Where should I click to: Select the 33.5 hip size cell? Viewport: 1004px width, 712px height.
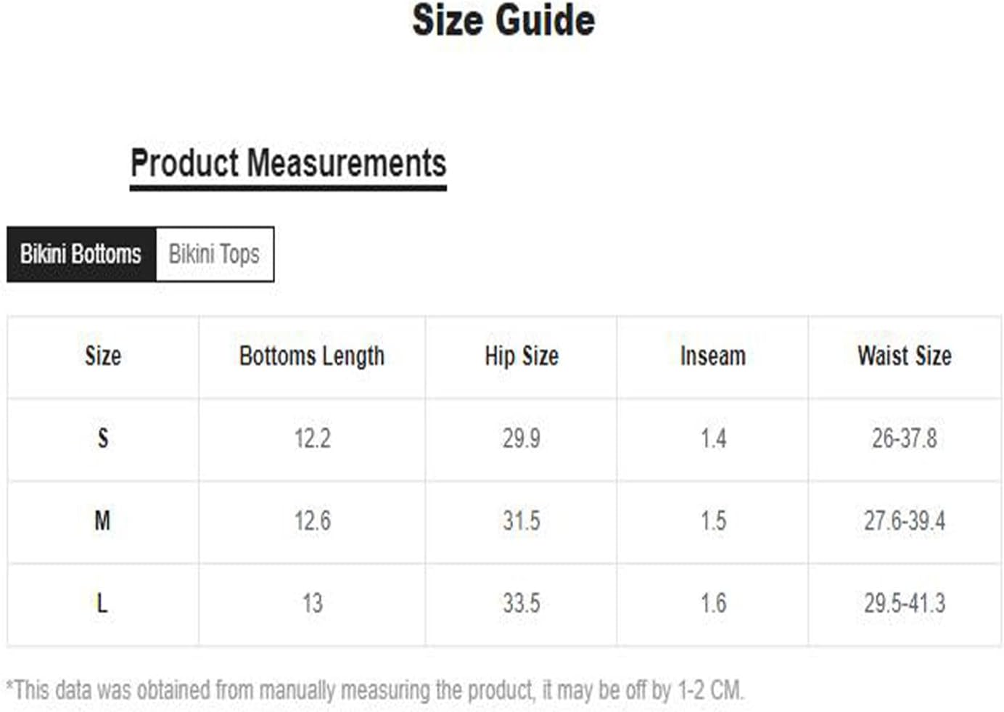pos(522,603)
